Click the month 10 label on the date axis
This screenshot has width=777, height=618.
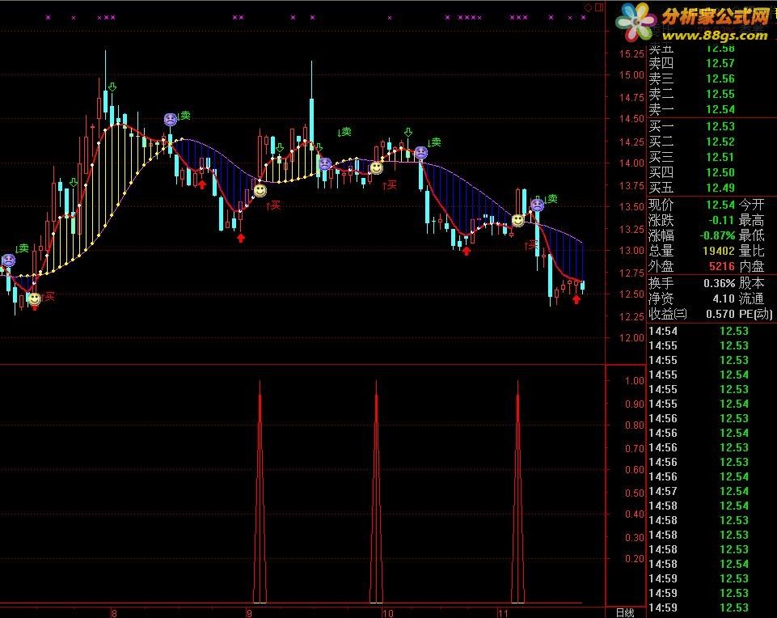click(x=388, y=613)
